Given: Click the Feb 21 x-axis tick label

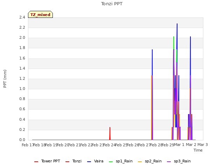Looking at the screenshot, I should pyautogui.click(x=75, y=145).
